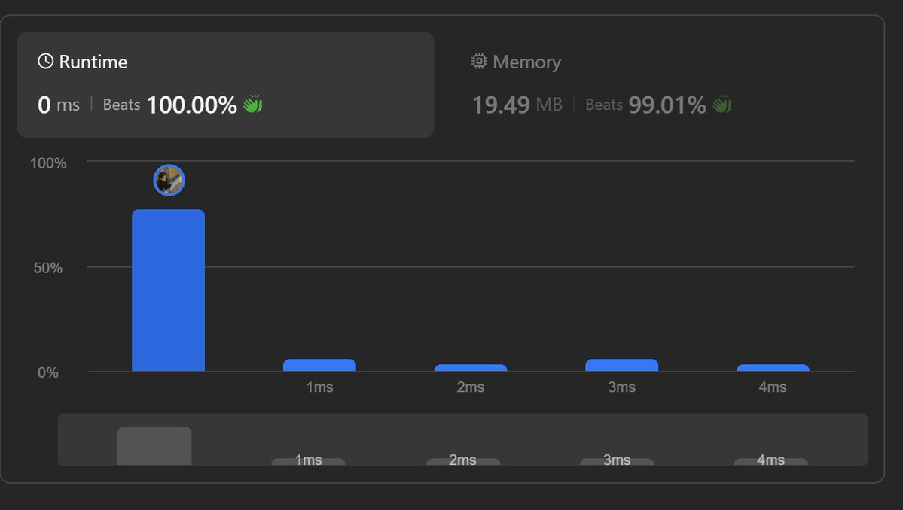
Task: Select the blue bar above 2ms
Action: click(471, 368)
